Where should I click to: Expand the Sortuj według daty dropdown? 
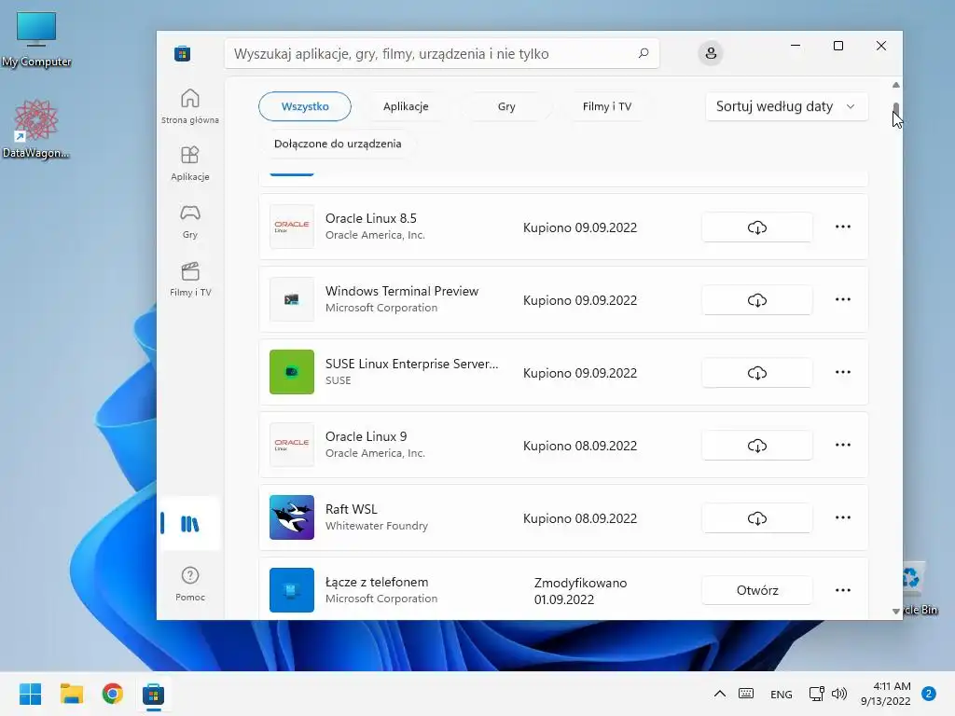tap(786, 106)
